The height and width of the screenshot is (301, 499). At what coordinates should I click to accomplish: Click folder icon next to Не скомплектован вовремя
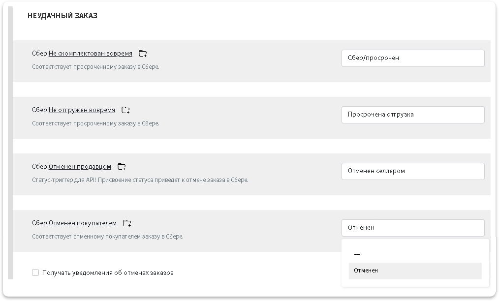point(143,54)
